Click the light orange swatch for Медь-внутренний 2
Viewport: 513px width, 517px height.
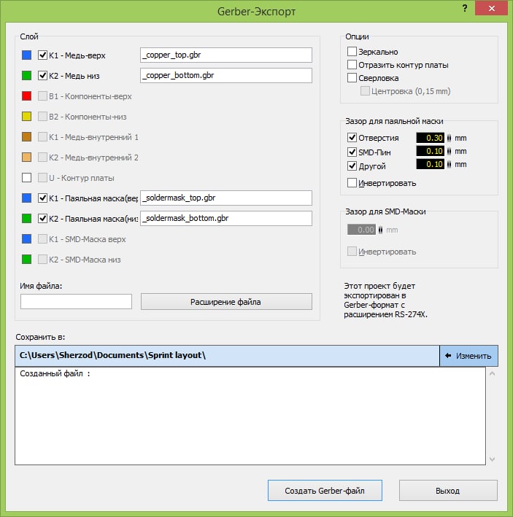click(x=27, y=158)
